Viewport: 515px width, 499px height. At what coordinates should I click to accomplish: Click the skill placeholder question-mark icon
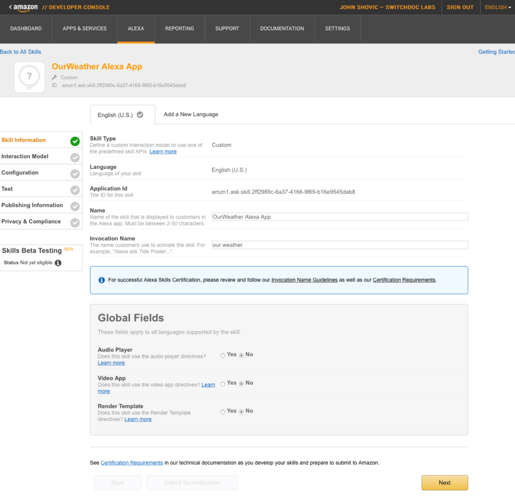[x=30, y=78]
